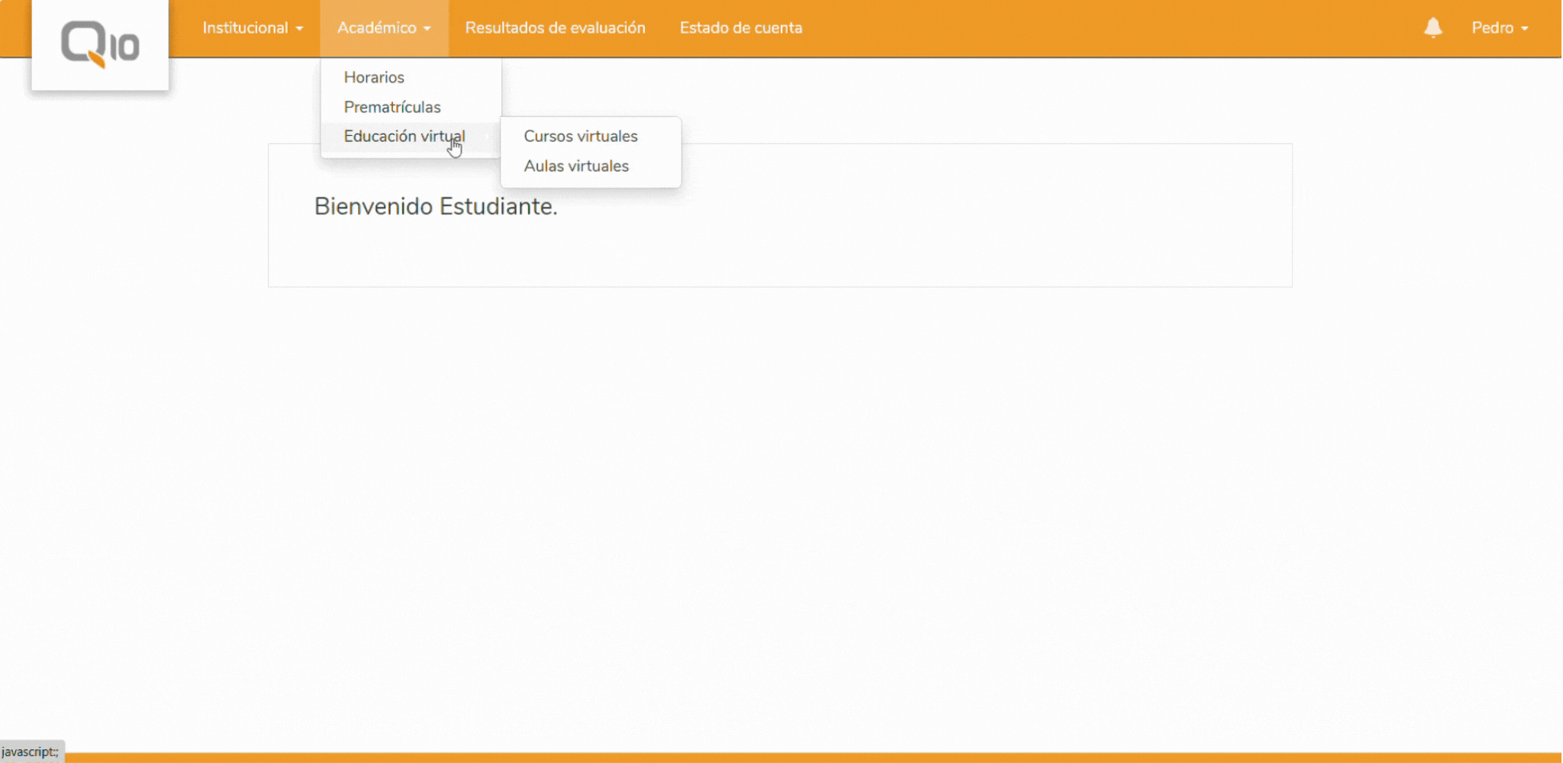Click the caret arrow beside Institucional
Image resolution: width=1563 pixels, height=763 pixels.
pyautogui.click(x=300, y=29)
